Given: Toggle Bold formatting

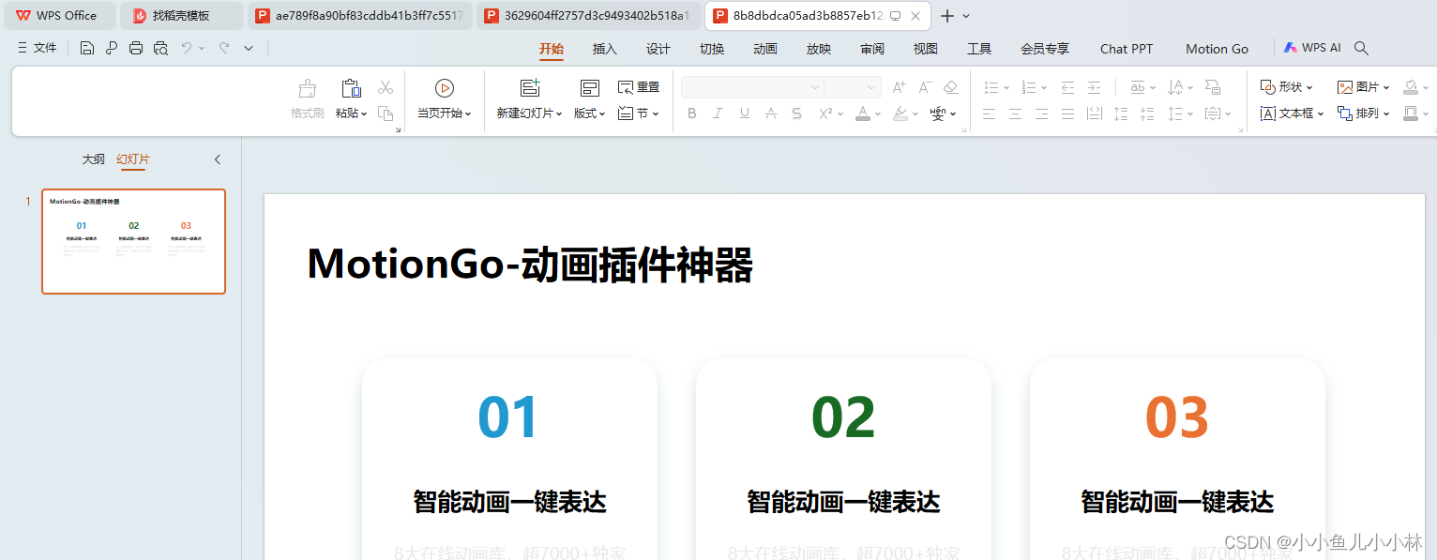Looking at the screenshot, I should 692,114.
